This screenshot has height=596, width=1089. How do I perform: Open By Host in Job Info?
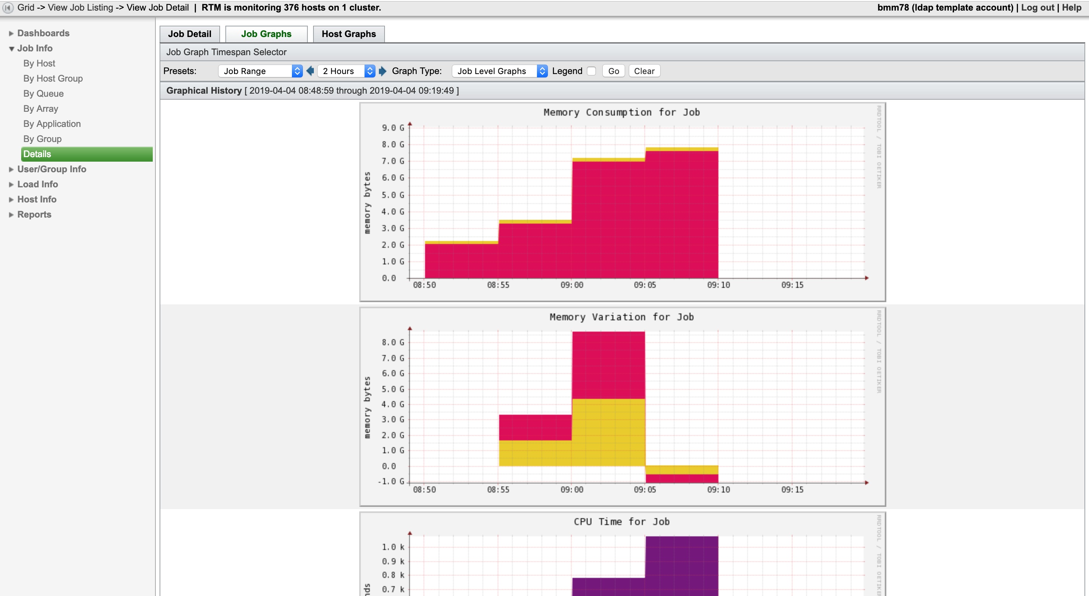pos(39,63)
